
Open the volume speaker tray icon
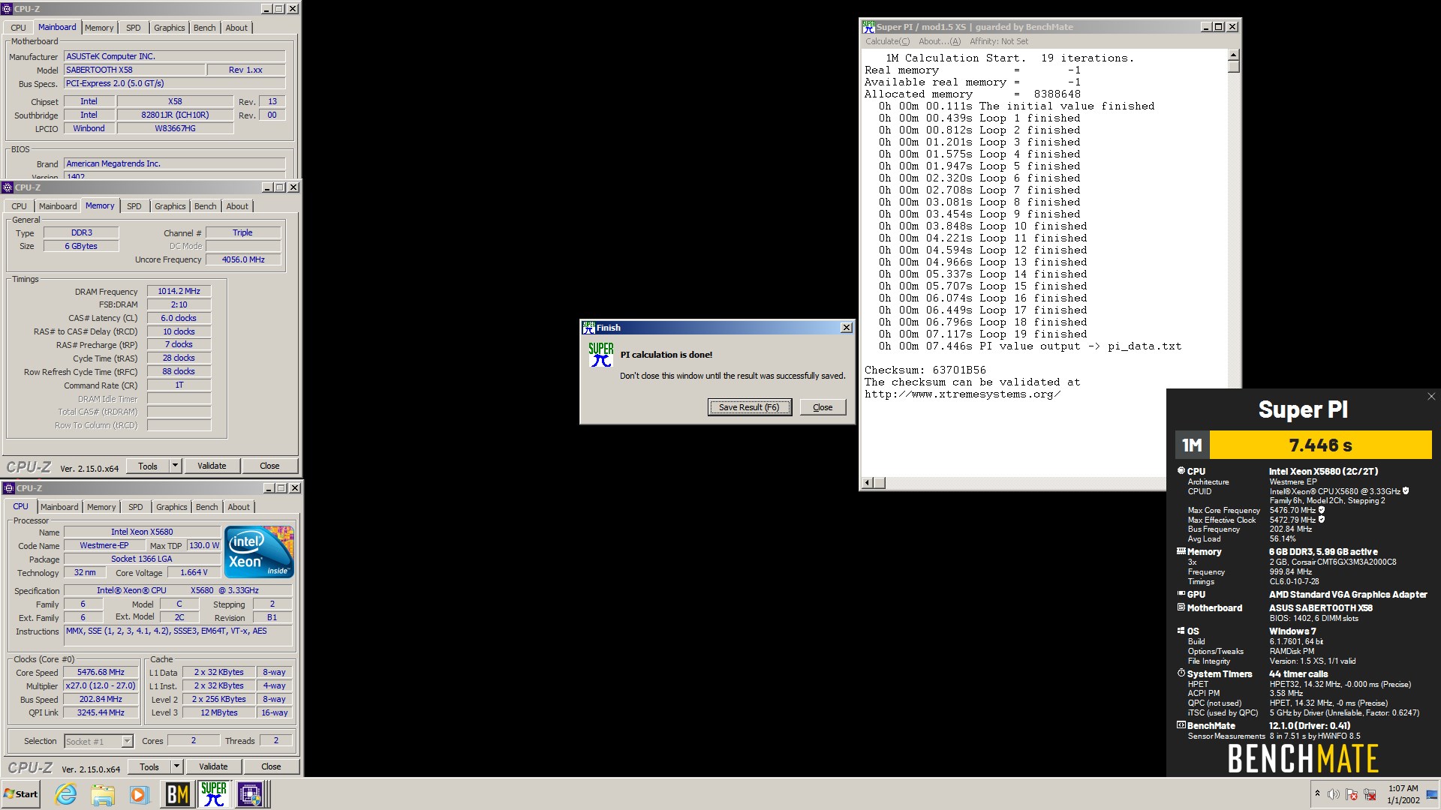click(1334, 794)
